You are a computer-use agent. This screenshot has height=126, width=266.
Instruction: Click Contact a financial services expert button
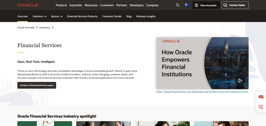[37, 85]
